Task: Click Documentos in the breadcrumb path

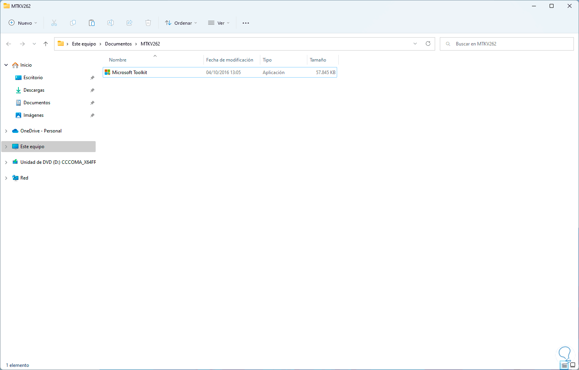Action: tap(118, 44)
